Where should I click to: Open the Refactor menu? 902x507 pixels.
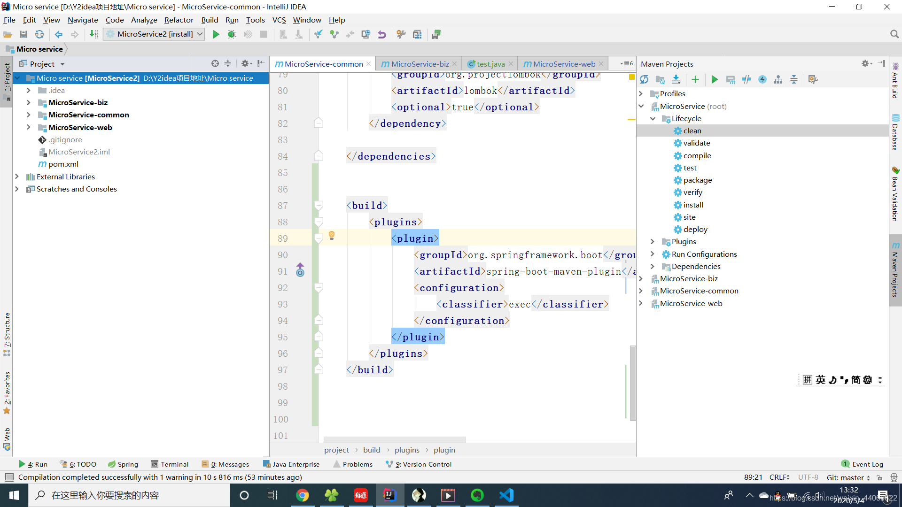point(179,20)
